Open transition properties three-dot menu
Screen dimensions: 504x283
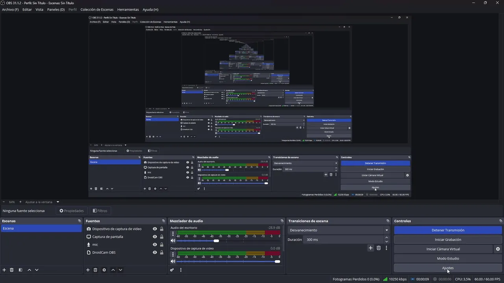tap(386, 248)
